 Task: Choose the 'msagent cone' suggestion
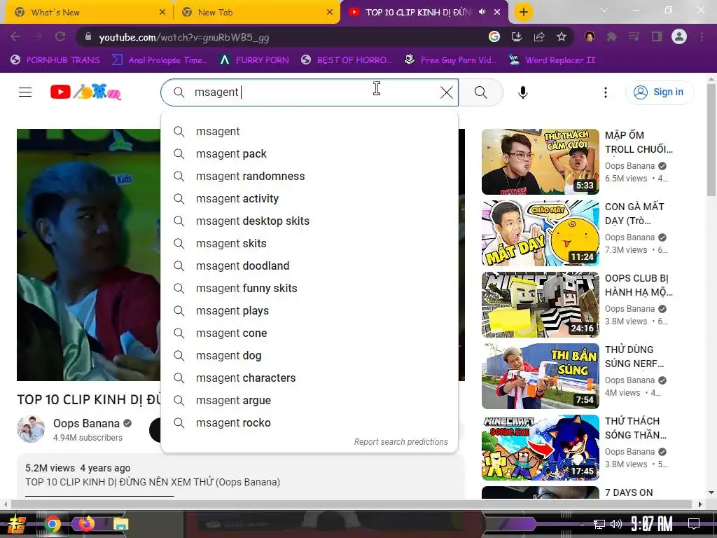[309, 333]
